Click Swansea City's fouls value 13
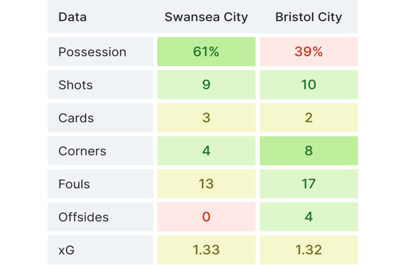This screenshot has height=265, width=398. tap(206, 184)
